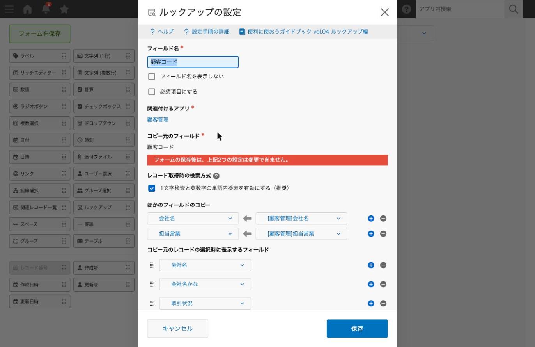Click the drag handle of 会社名かな row
The width and height of the screenshot is (535, 347).
tap(152, 284)
